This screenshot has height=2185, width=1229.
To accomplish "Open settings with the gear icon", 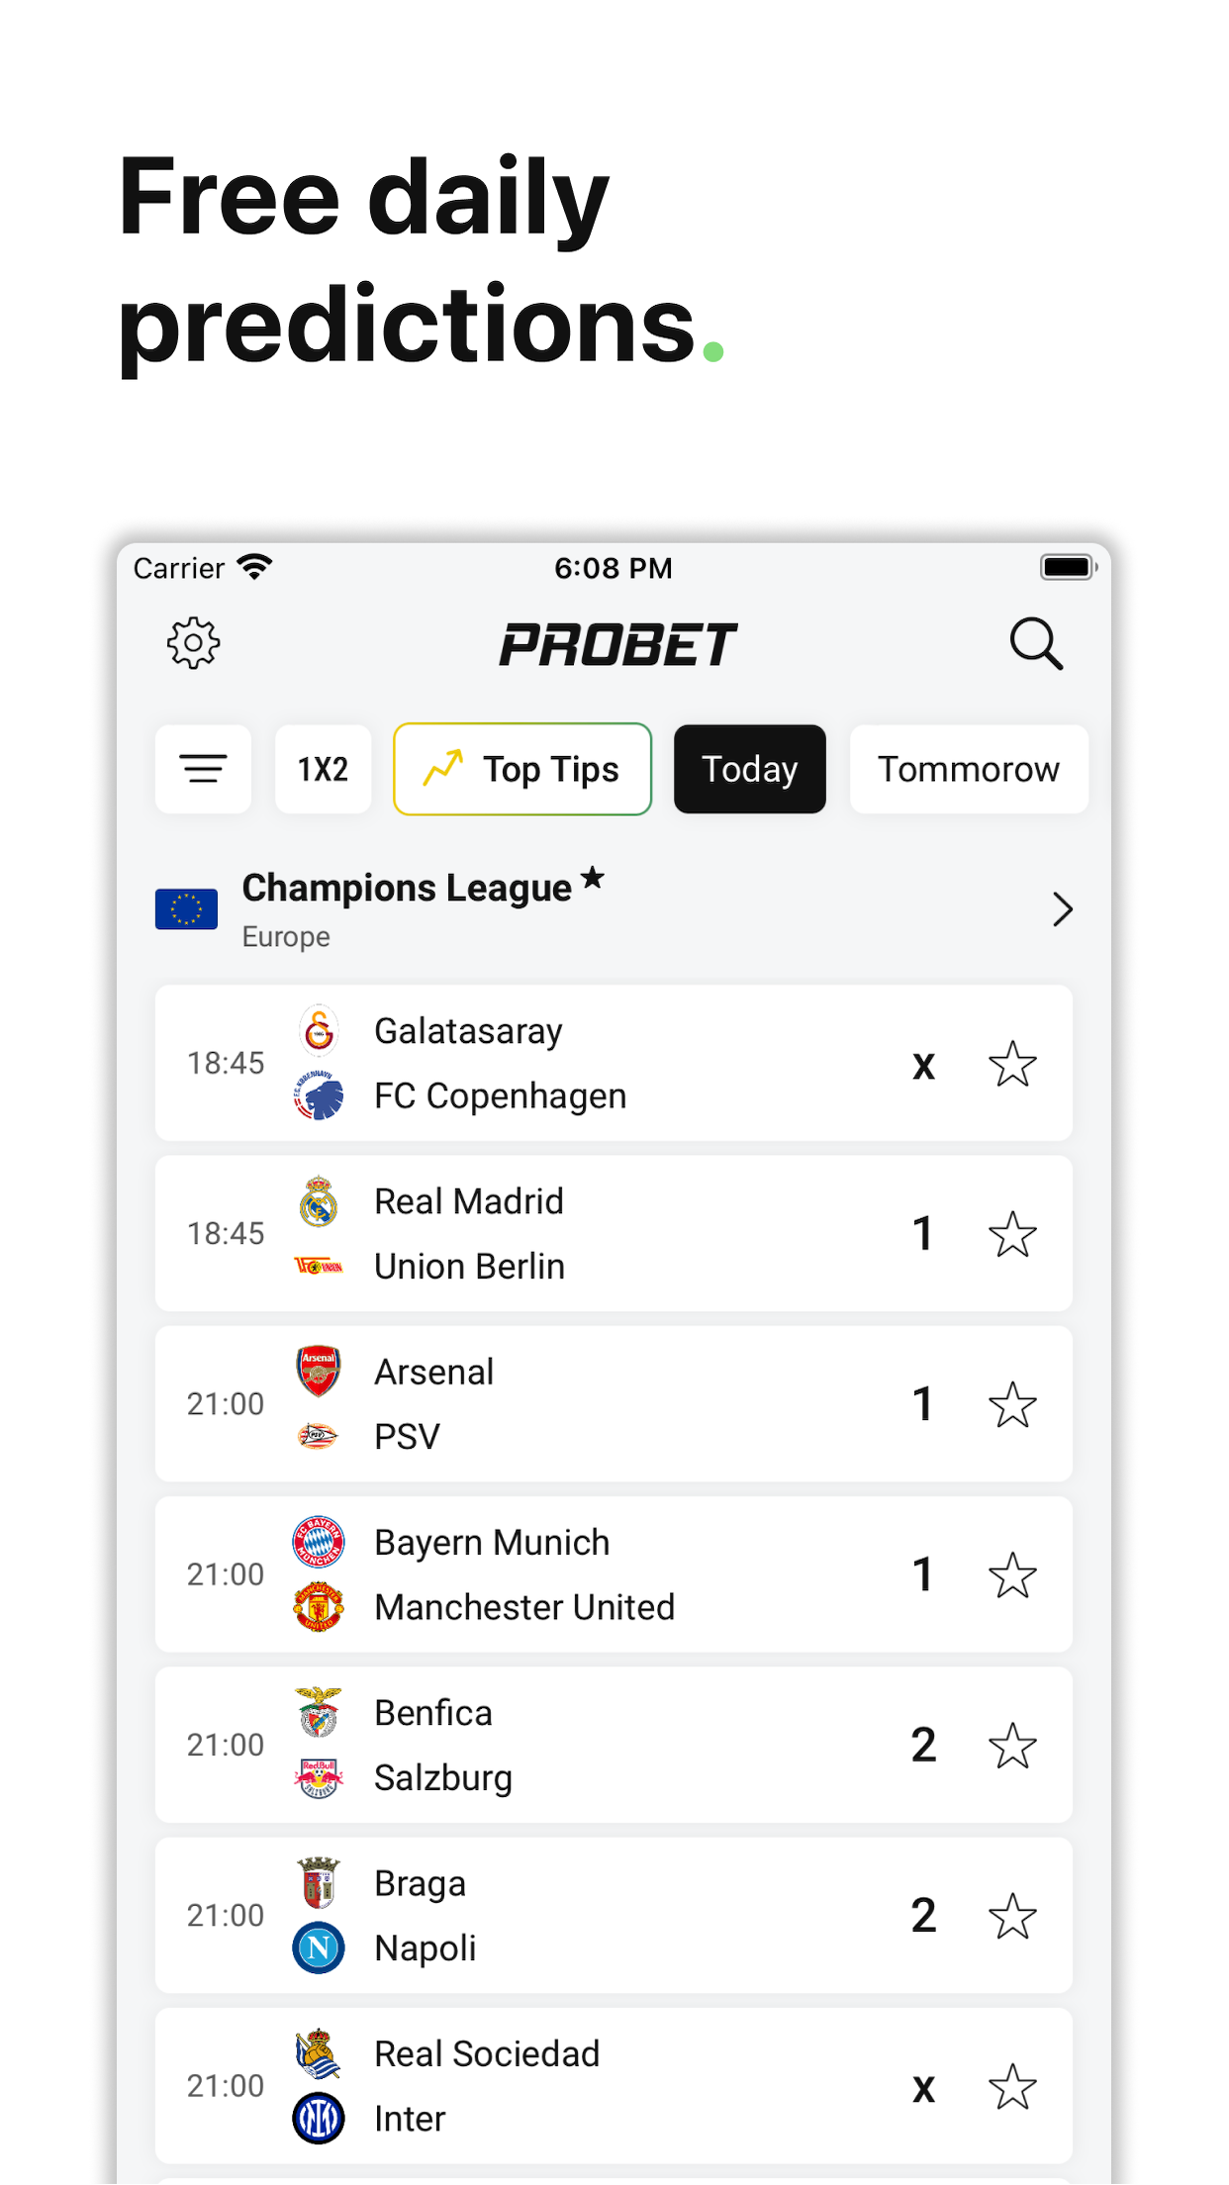I will tap(193, 644).
